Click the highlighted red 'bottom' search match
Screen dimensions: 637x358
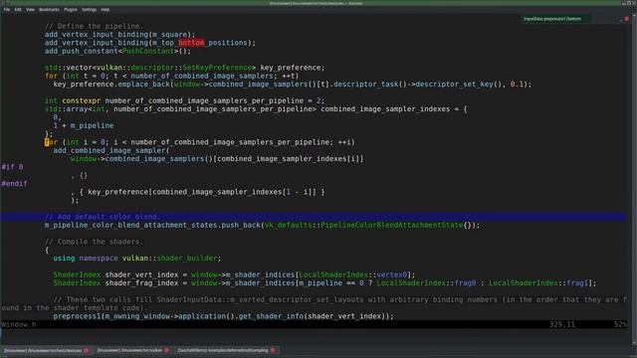(191, 43)
